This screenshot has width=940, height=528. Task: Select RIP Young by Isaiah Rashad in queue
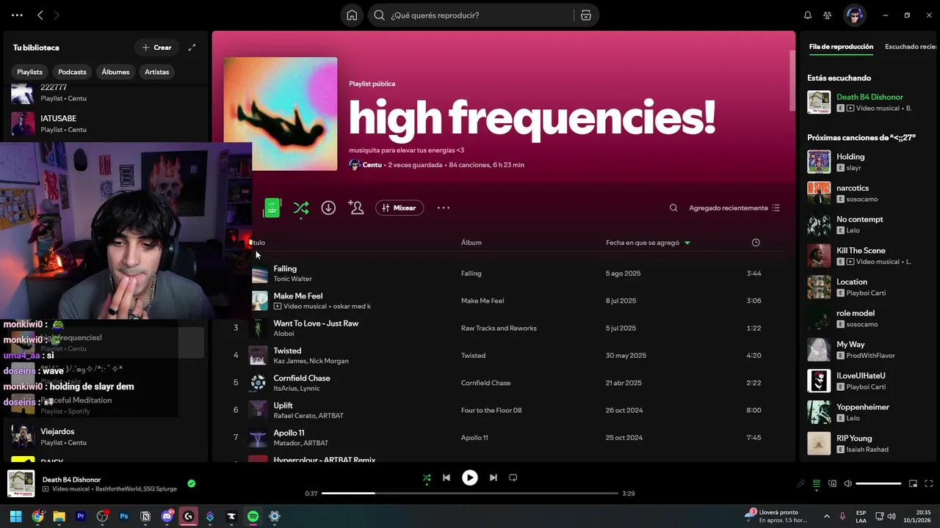point(869,444)
